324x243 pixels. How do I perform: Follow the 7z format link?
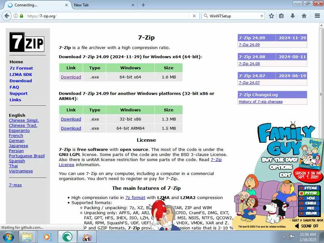pos(135,198)
